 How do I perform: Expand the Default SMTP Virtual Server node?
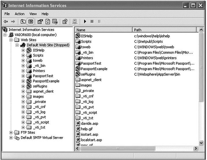pyautogui.click(x=11, y=138)
